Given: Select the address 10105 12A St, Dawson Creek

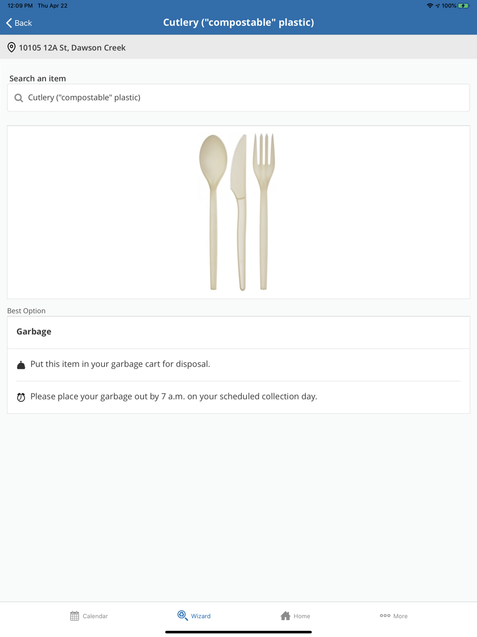Looking at the screenshot, I should click(72, 48).
